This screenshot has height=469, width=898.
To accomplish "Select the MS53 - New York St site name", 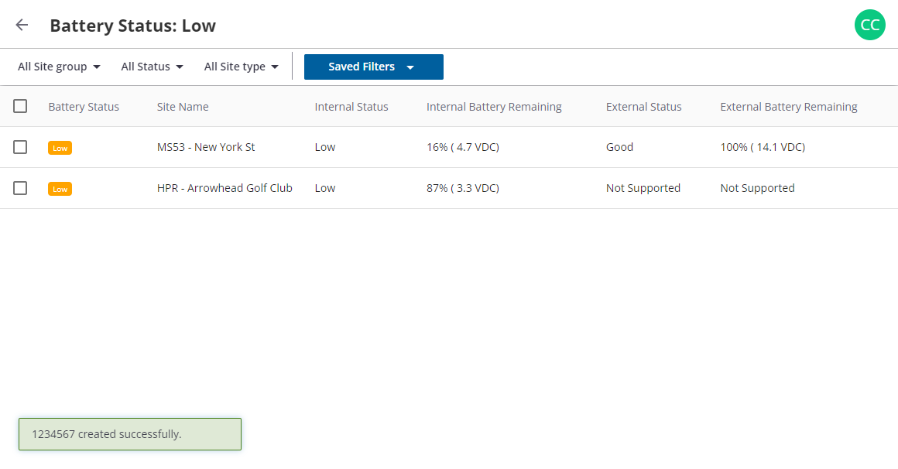I will click(x=206, y=147).
